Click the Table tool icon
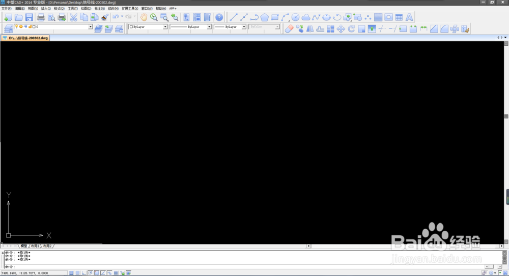 [x=399, y=17]
